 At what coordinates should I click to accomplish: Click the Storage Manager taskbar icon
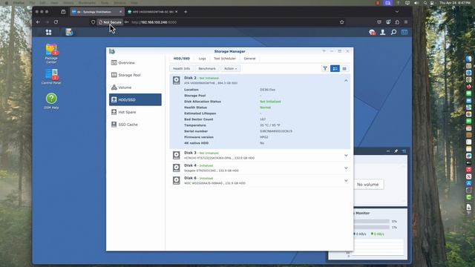pyautogui.click(x=69, y=32)
